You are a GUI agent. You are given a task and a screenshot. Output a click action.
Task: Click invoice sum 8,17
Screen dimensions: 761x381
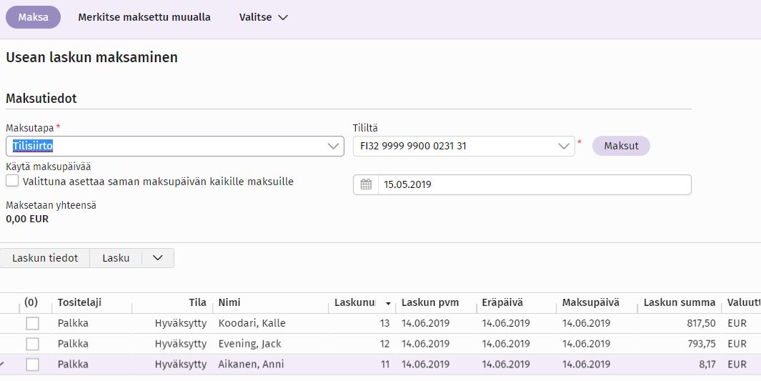707,365
